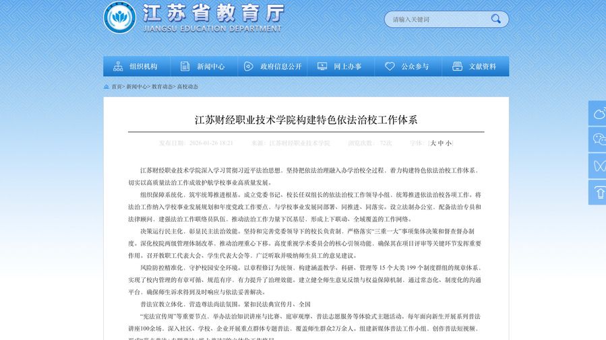Screen dimensions: 606x340
Task: Click 高校动态 breadcrumb link
Action: click(x=187, y=87)
